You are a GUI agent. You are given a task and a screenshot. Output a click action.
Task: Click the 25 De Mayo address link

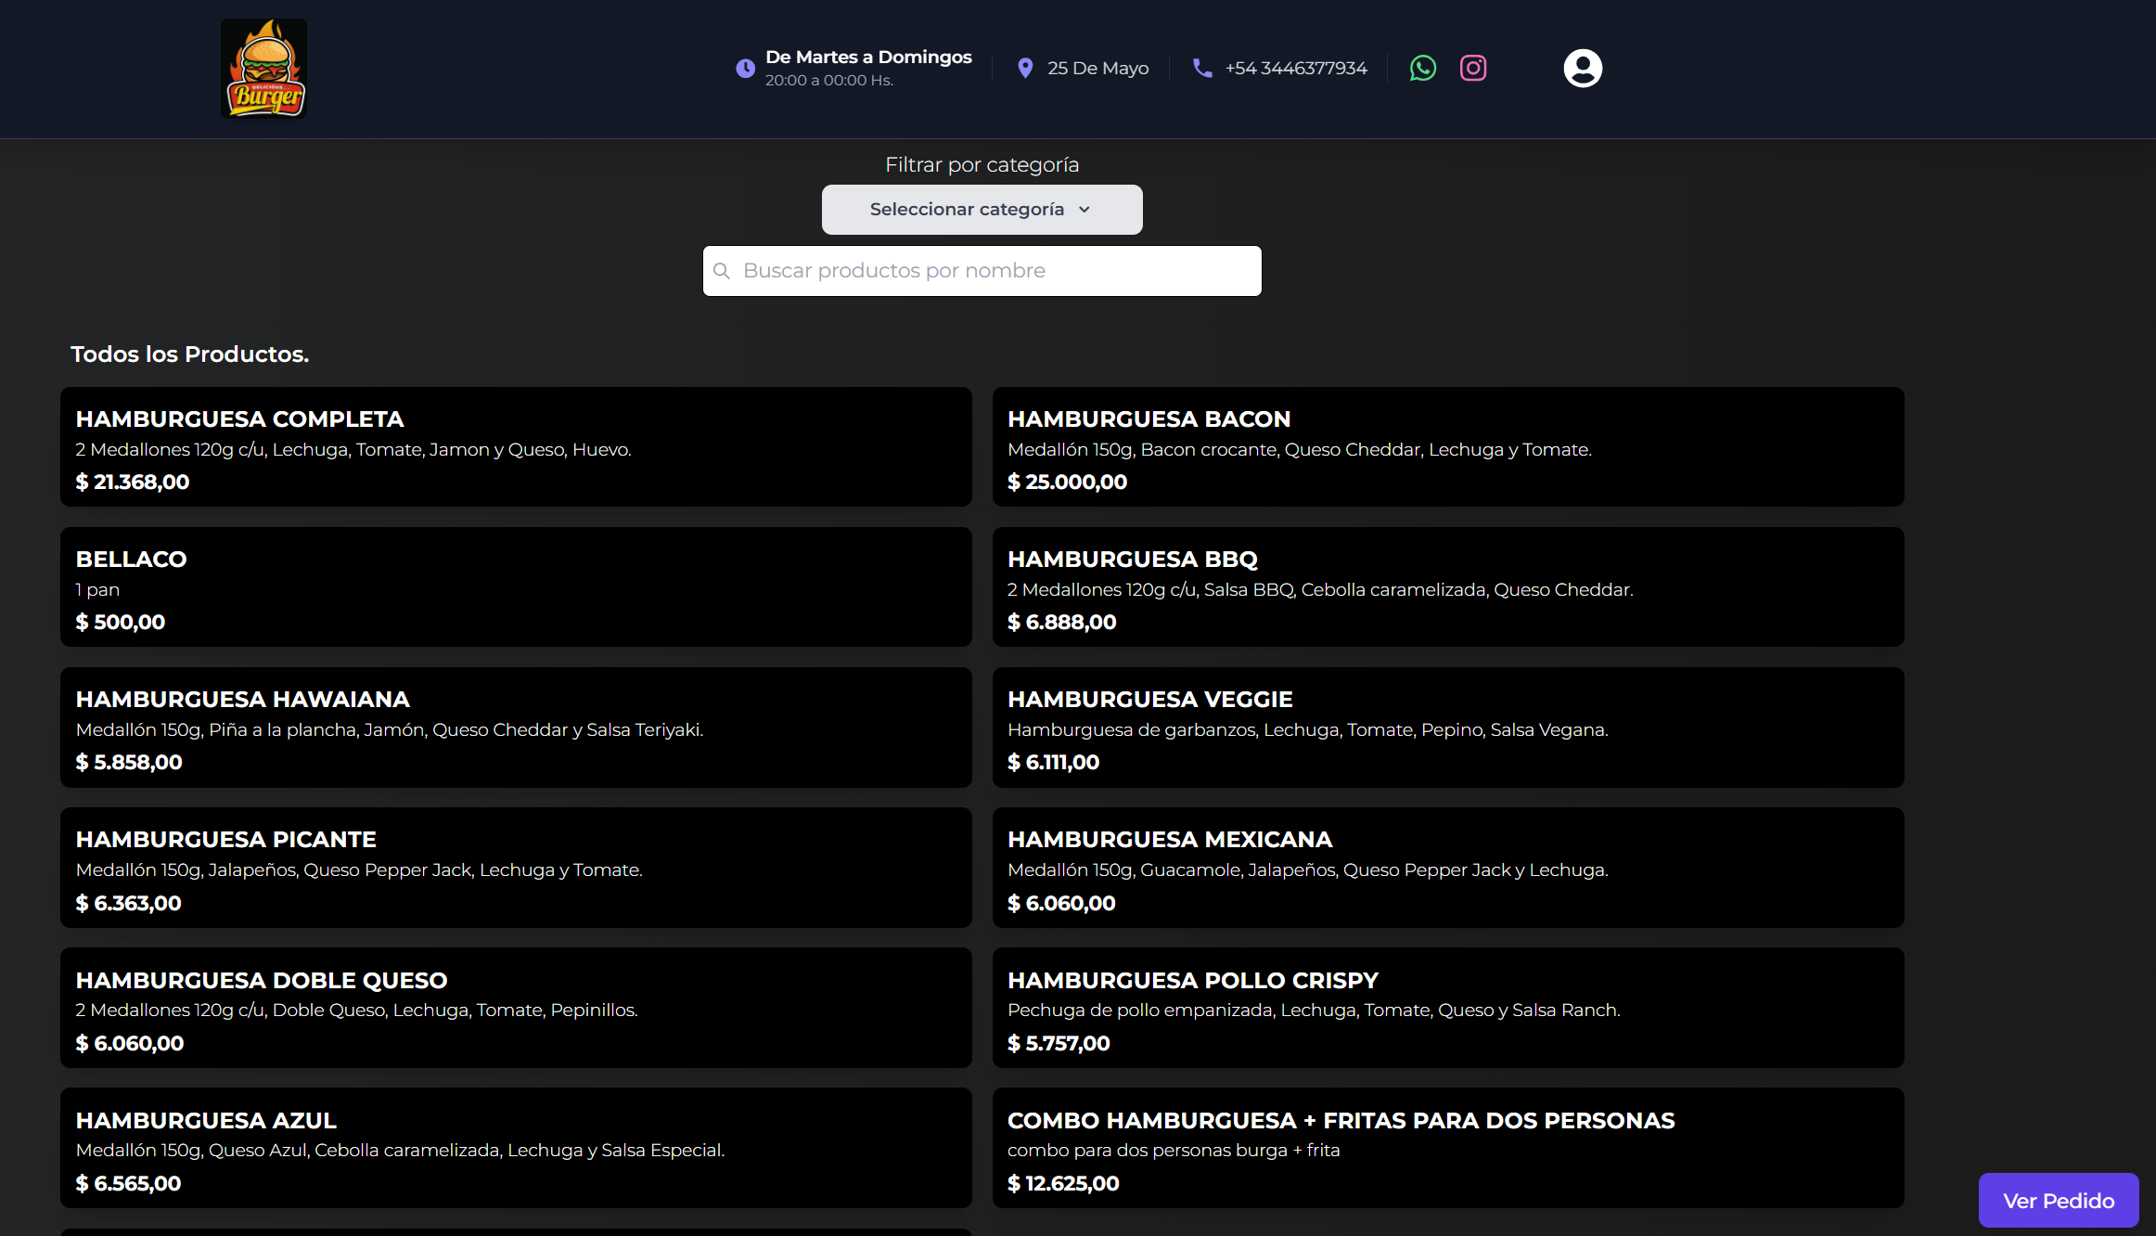(1097, 68)
